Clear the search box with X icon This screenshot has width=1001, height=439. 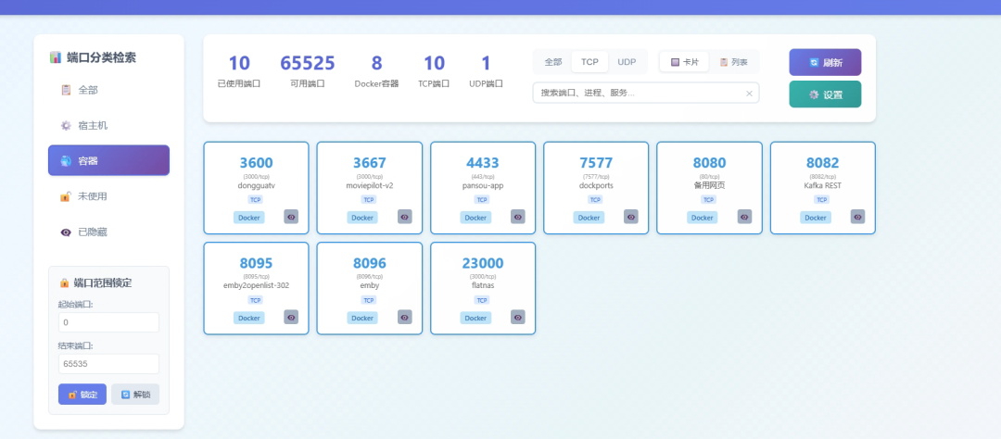click(749, 94)
